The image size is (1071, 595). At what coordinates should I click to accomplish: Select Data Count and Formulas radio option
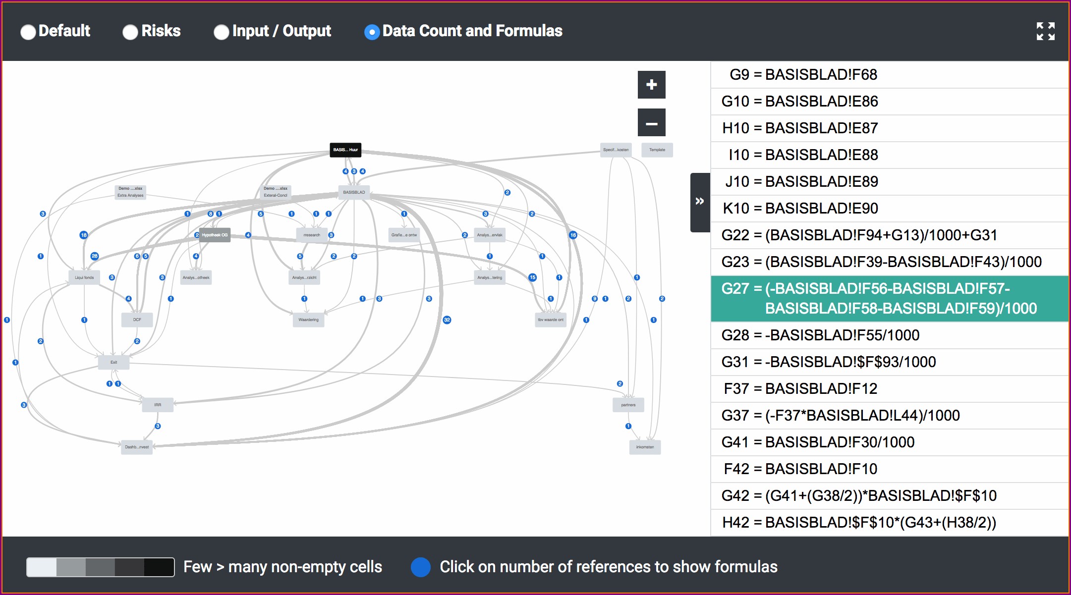pos(372,32)
